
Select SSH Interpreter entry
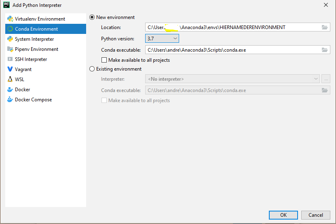(46, 59)
